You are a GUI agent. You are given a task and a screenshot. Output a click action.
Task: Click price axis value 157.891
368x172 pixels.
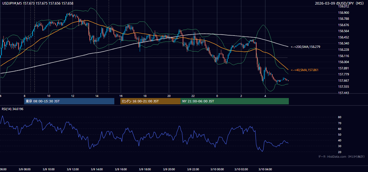(344, 68)
